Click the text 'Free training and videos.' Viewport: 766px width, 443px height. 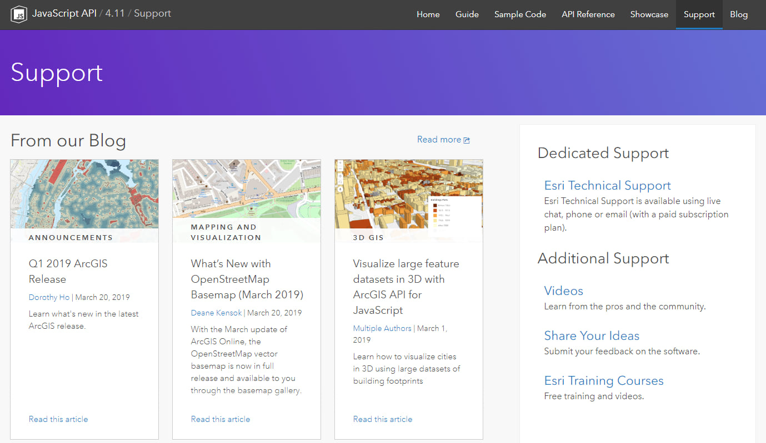click(594, 396)
